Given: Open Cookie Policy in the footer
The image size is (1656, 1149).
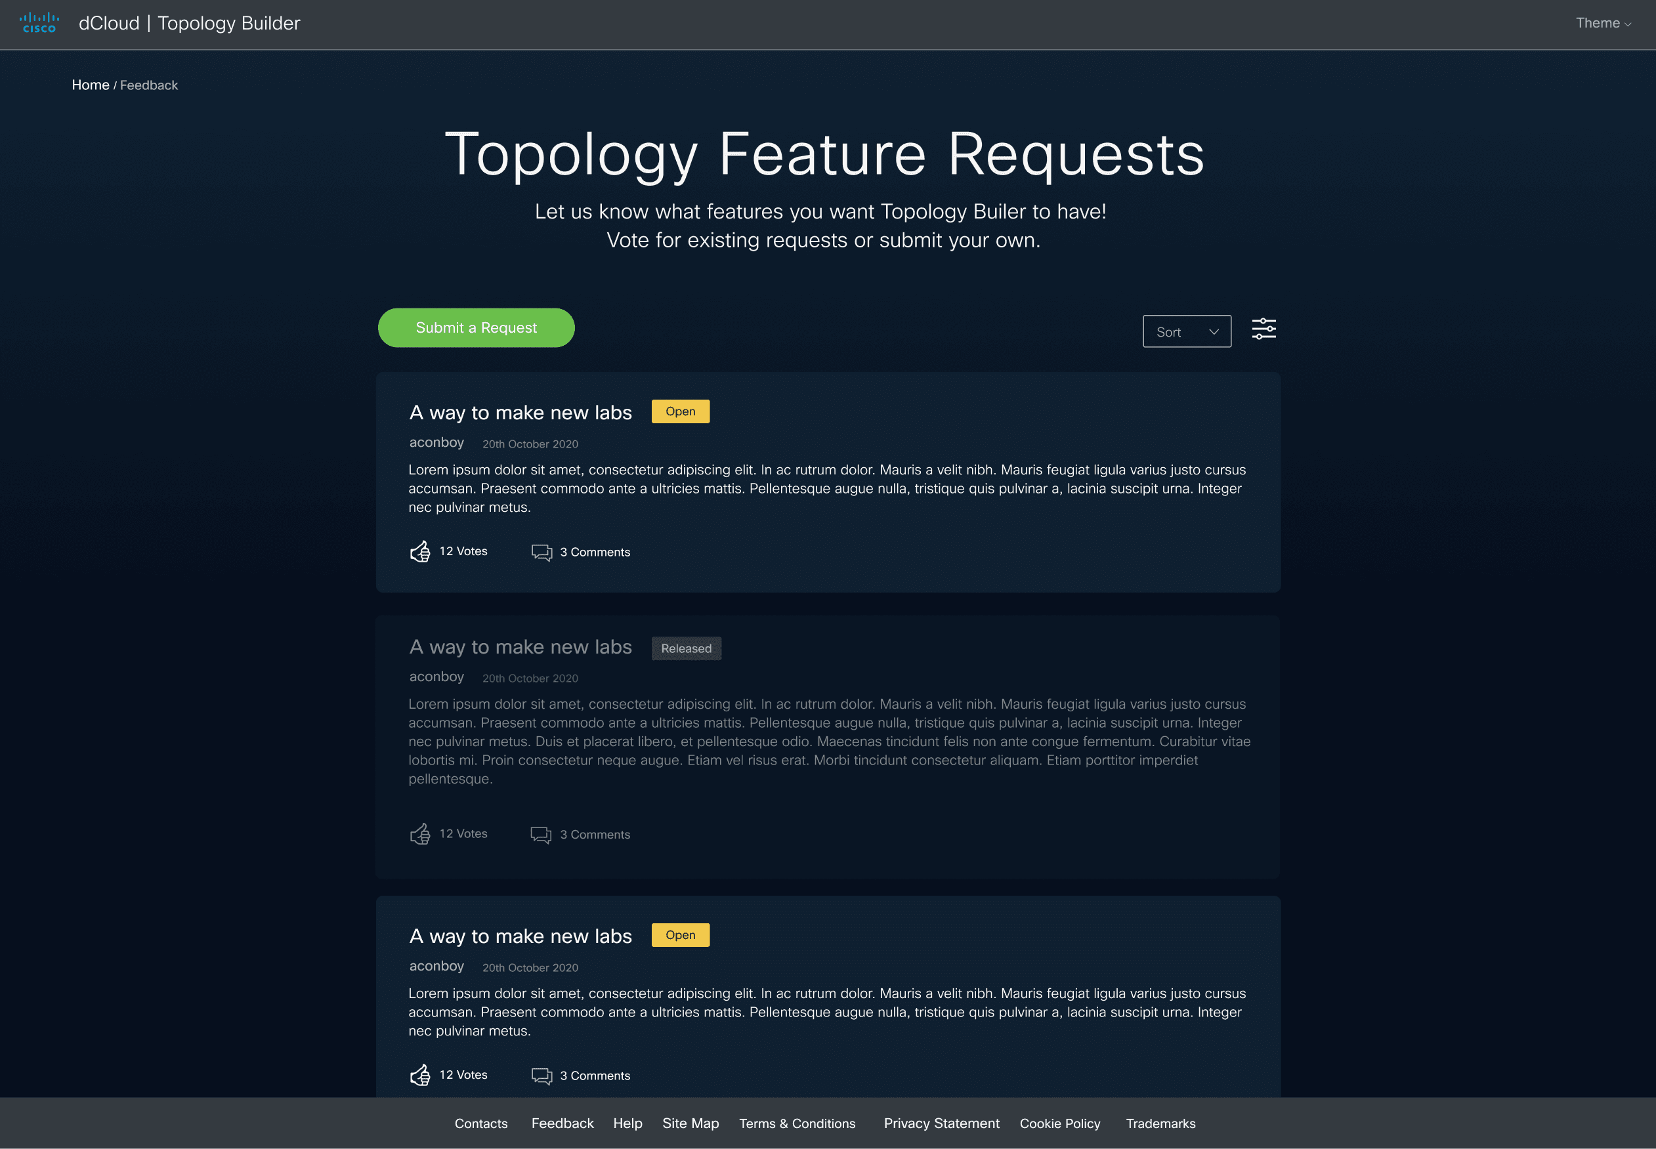Looking at the screenshot, I should [1060, 1123].
